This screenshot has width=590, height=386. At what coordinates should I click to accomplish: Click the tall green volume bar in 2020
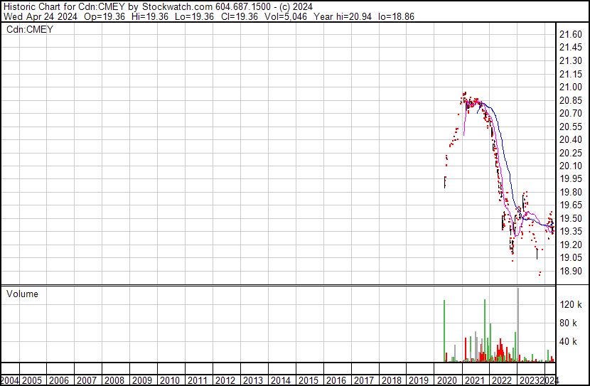[x=444, y=331]
